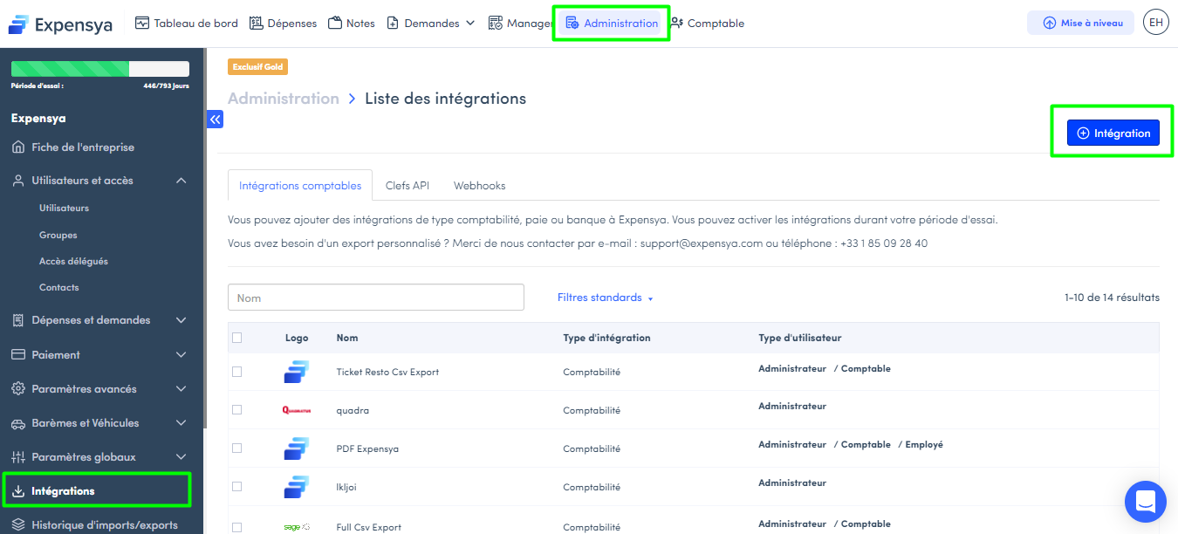
Task: Open the Manager section
Action: tap(520, 24)
